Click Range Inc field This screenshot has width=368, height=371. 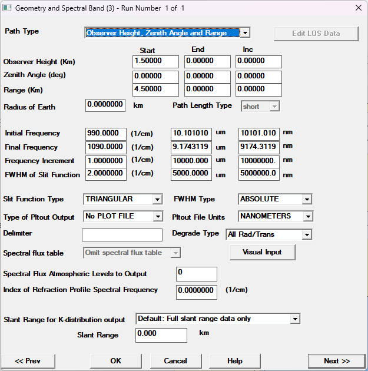pos(258,90)
